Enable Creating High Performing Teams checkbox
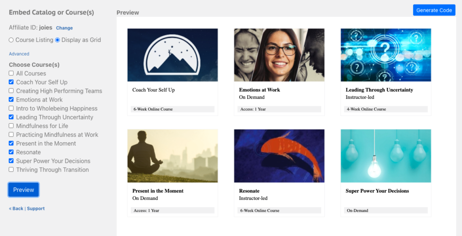The width and height of the screenshot is (462, 236). click(11, 91)
